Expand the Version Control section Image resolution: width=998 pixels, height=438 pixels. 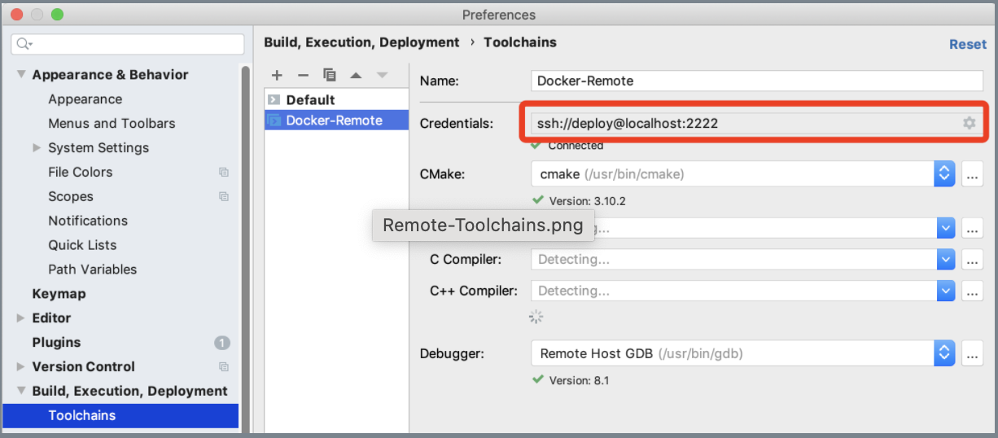point(21,367)
